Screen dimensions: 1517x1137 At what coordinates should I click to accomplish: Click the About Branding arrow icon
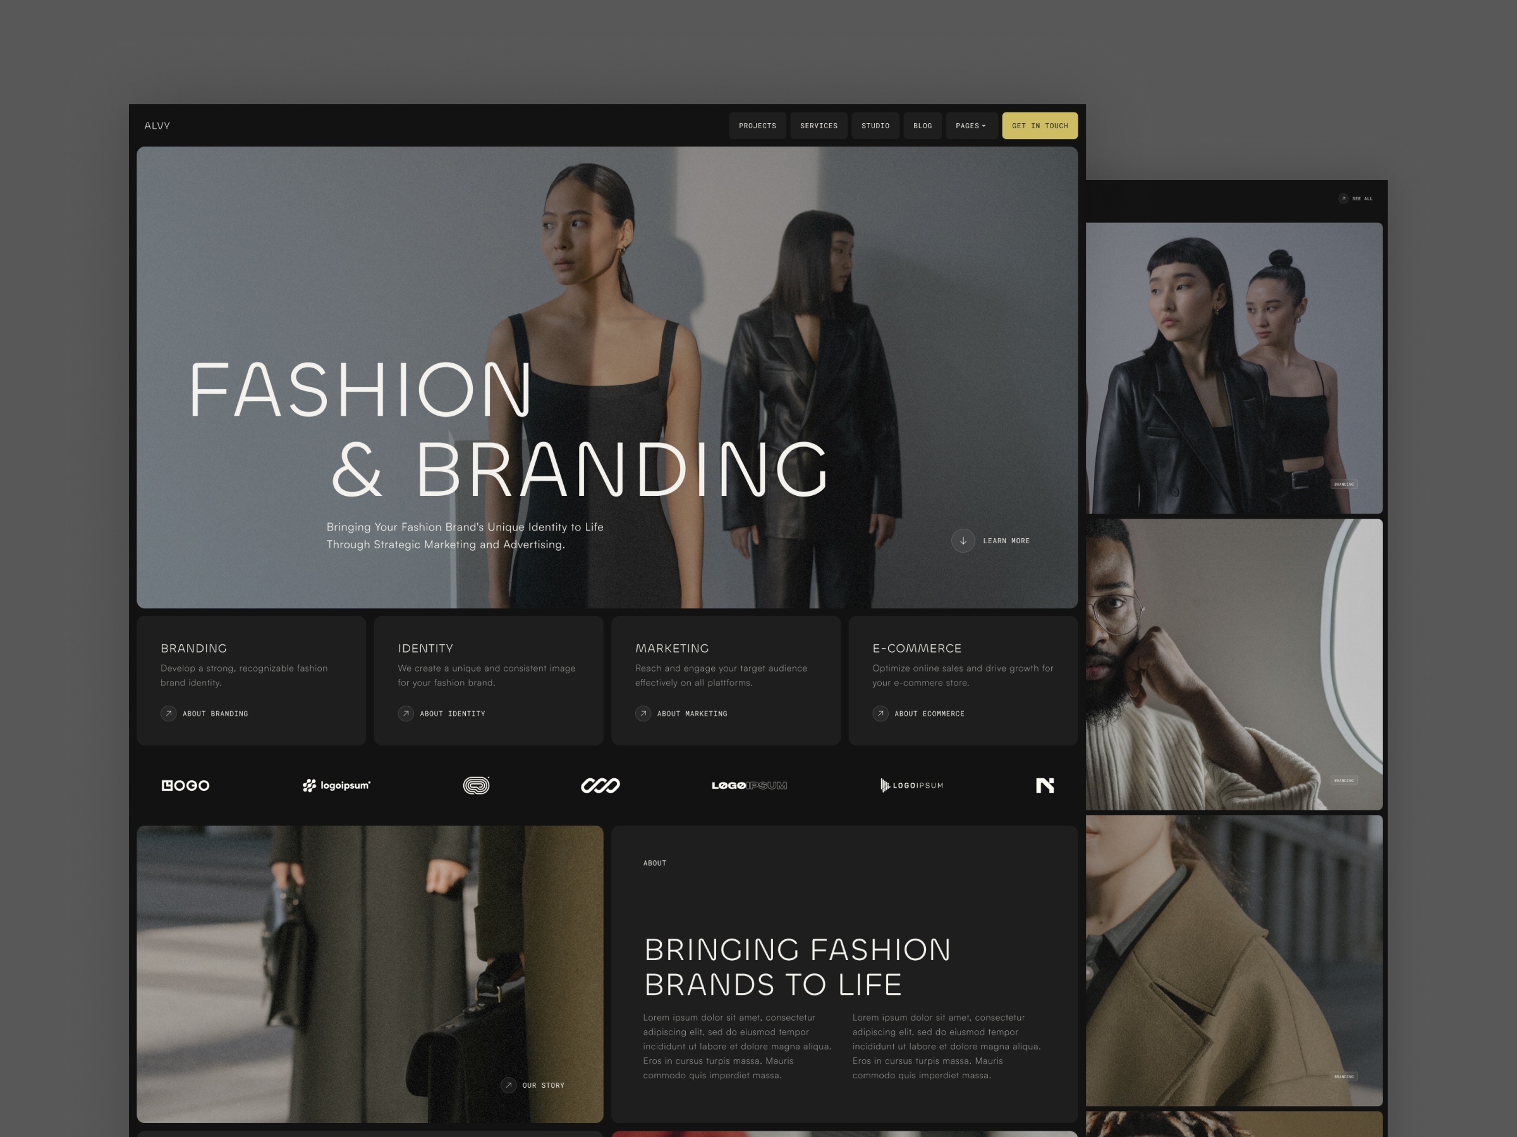[x=166, y=714]
